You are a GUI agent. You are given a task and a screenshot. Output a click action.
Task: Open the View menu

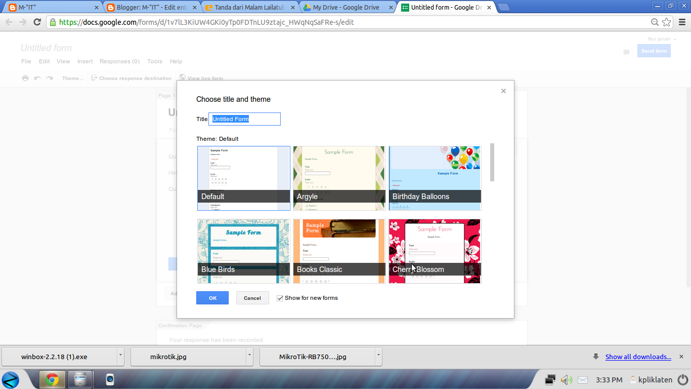click(x=63, y=61)
